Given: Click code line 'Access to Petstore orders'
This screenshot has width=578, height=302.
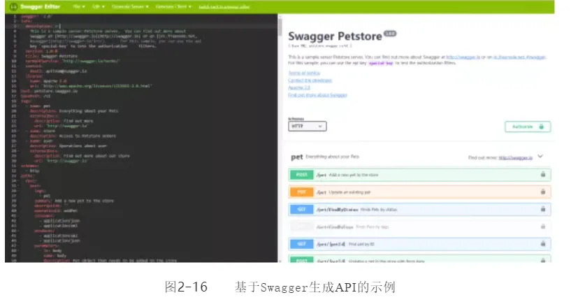Looking at the screenshot, I should pos(73,136).
